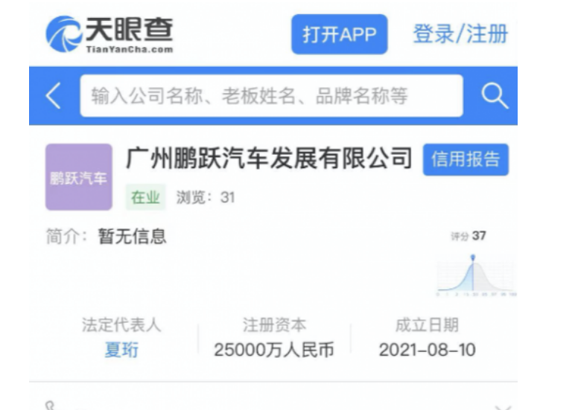Screen dimensions: 578x410
Task: Click the TianYanCha logo
Action: 109,34
